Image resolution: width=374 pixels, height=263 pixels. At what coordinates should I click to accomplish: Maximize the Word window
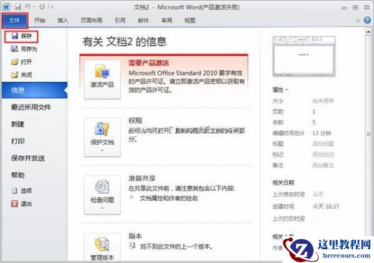click(355, 7)
